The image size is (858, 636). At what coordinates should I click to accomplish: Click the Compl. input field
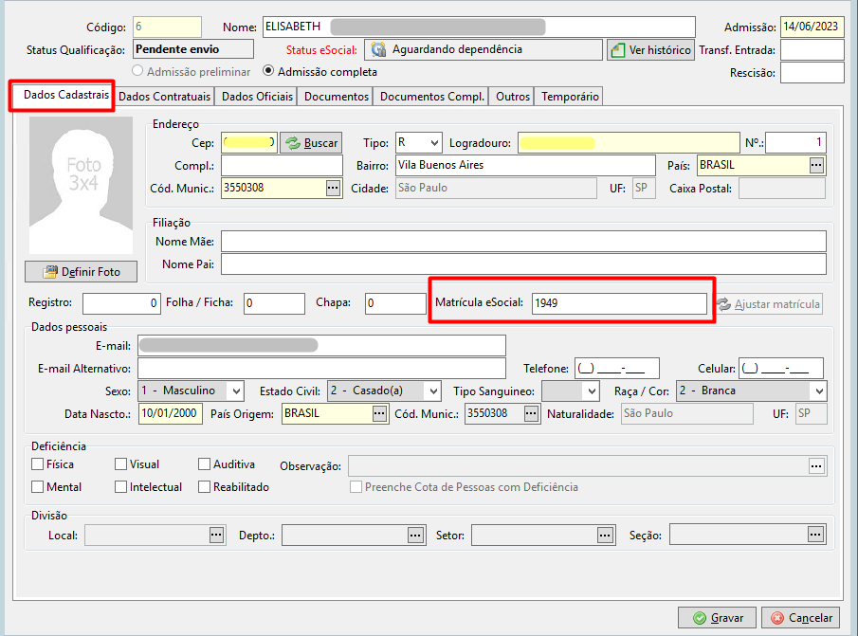coord(282,165)
